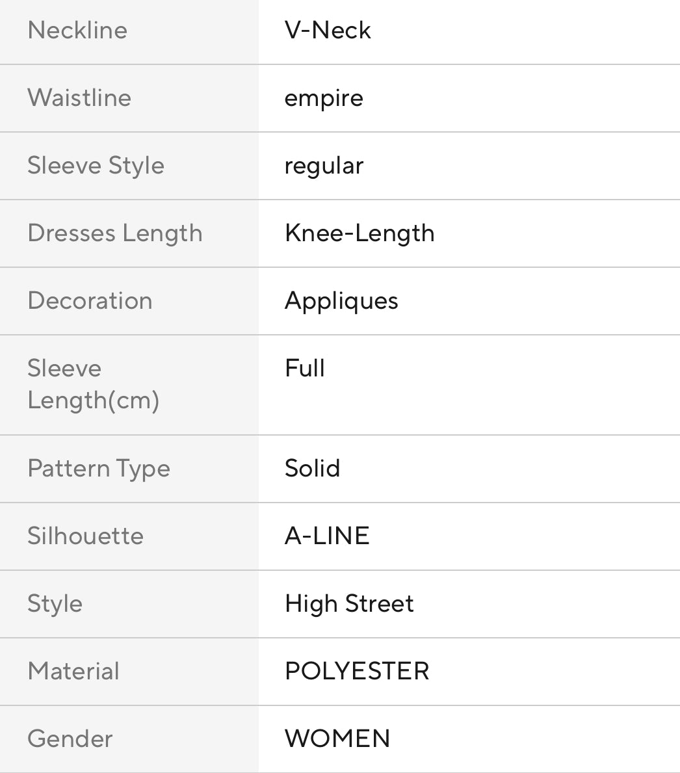Click the Sleeve Style label

click(x=96, y=166)
